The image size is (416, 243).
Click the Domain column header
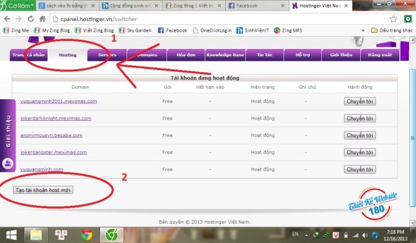pyautogui.click(x=80, y=87)
